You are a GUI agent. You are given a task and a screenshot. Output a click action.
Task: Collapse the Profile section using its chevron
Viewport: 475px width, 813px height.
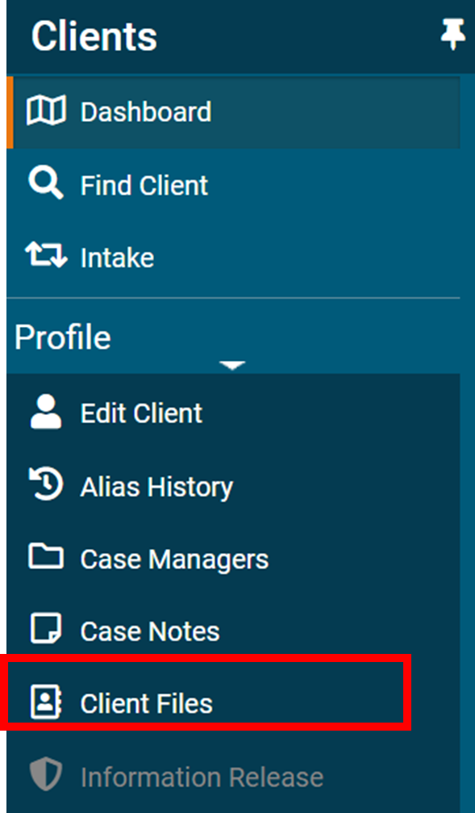233,365
